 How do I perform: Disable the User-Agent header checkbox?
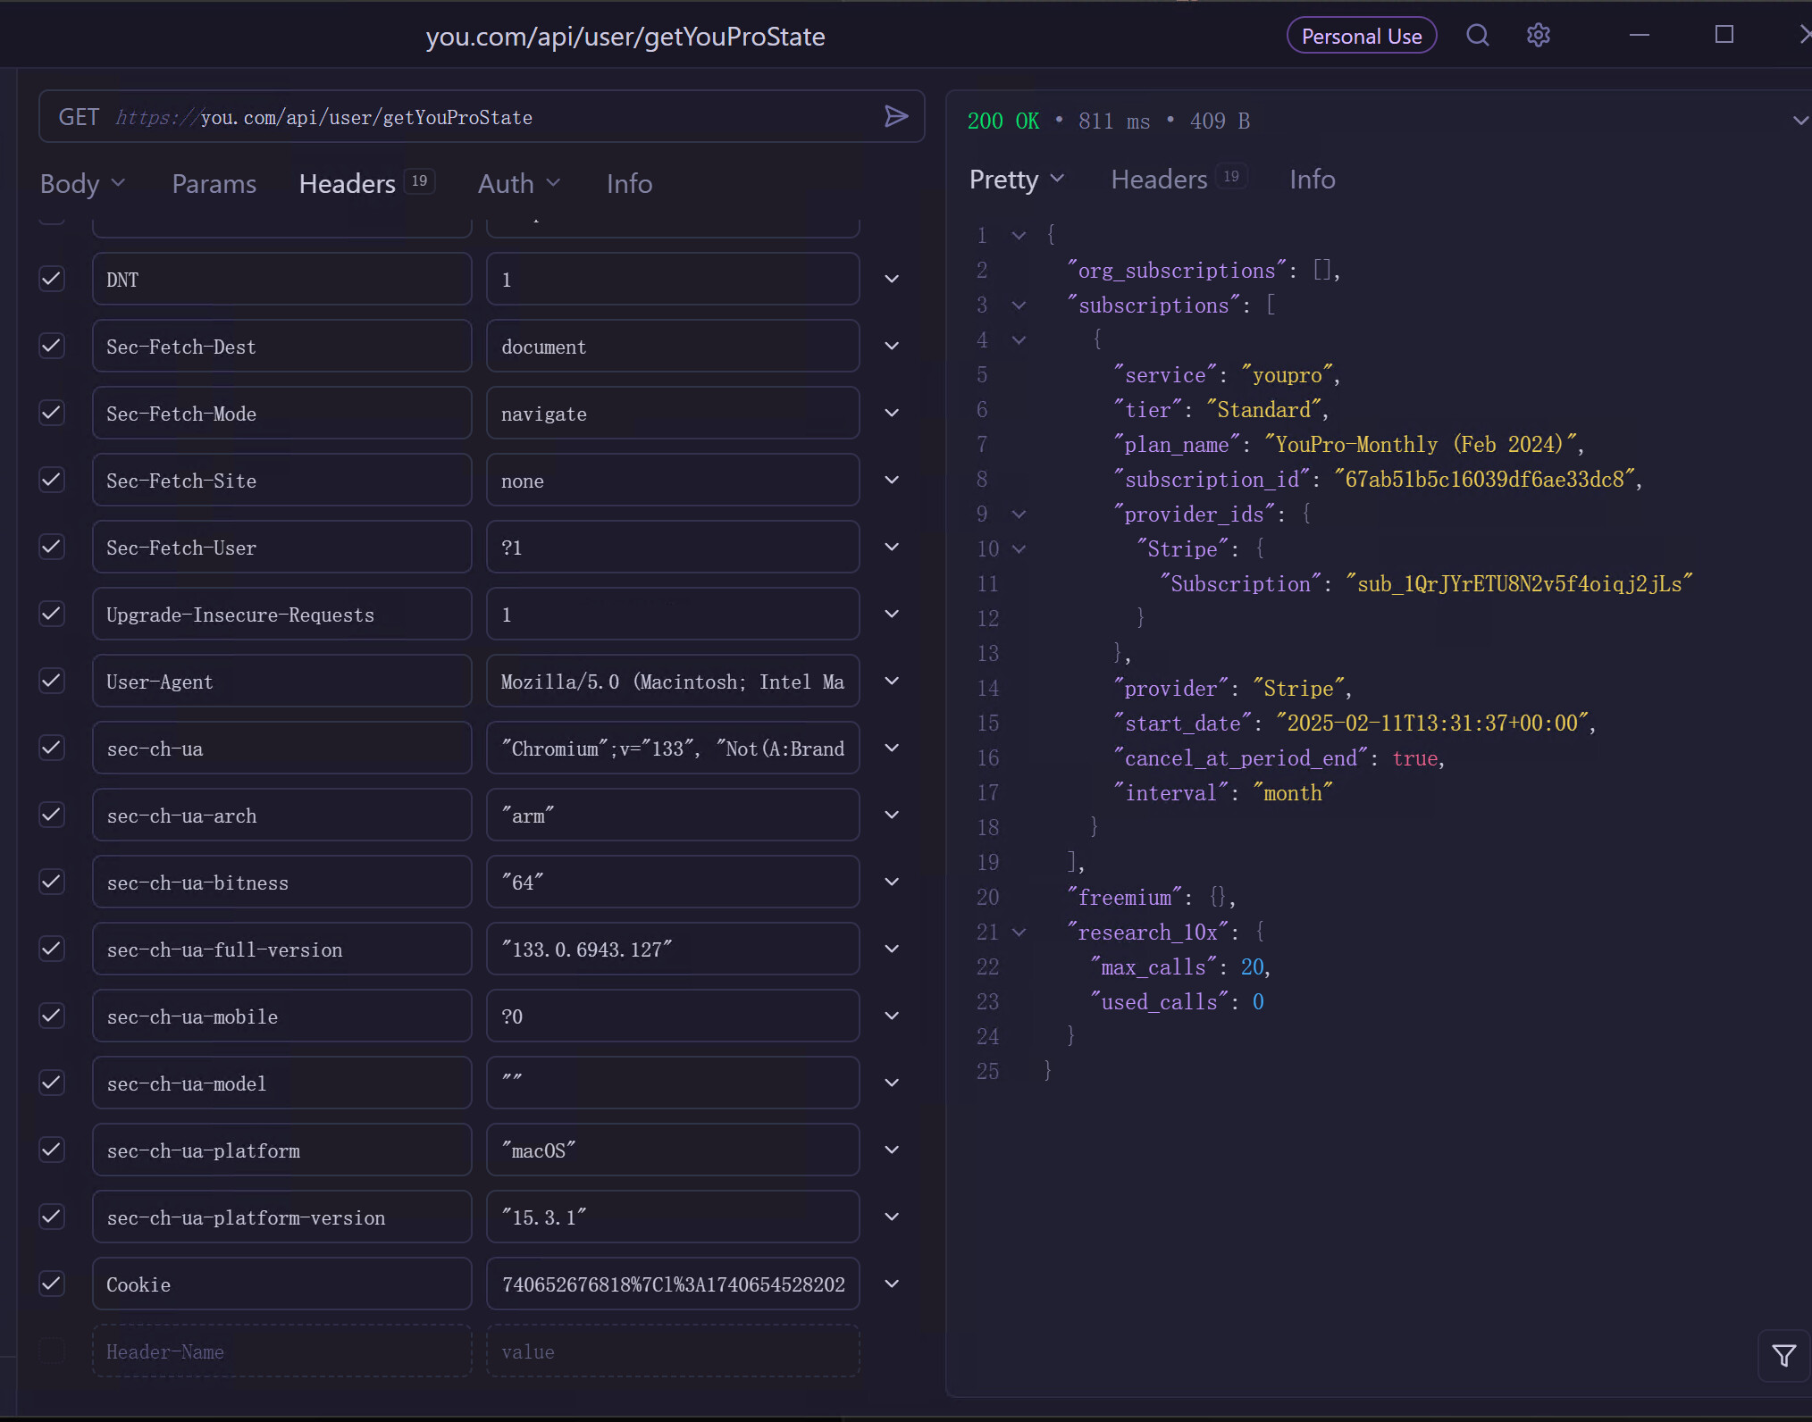coord(52,681)
